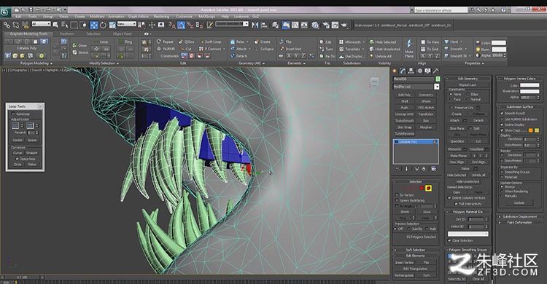
Task: Click the Mirror tool icon
Action: (x=255, y=25)
